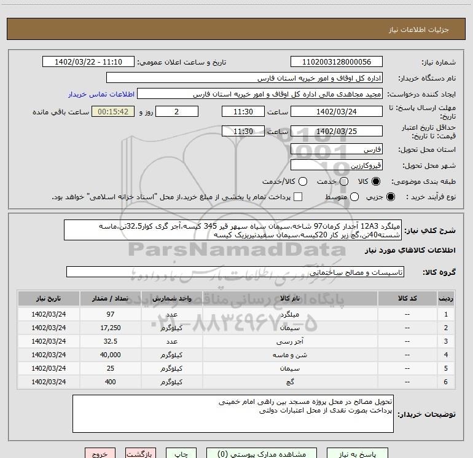Click price validity date 1402/03/25 field
Screen dimensions: 473x458
pyautogui.click(x=337, y=131)
